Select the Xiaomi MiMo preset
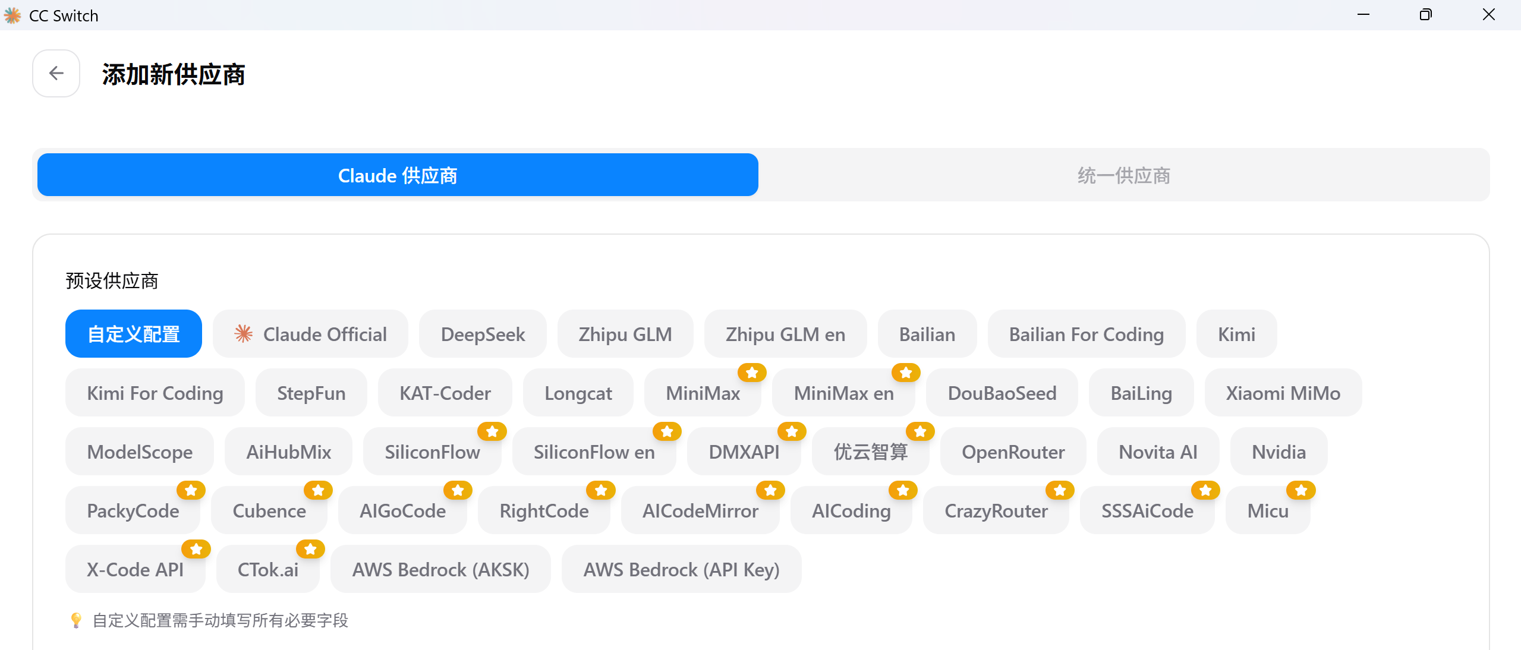The image size is (1521, 650). pos(1283,393)
